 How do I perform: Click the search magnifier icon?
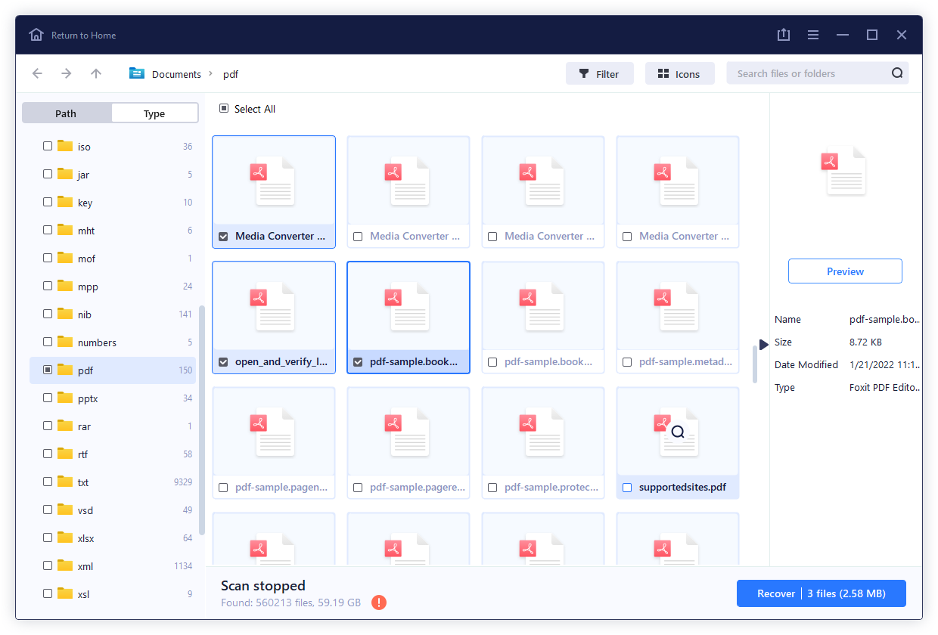click(897, 73)
